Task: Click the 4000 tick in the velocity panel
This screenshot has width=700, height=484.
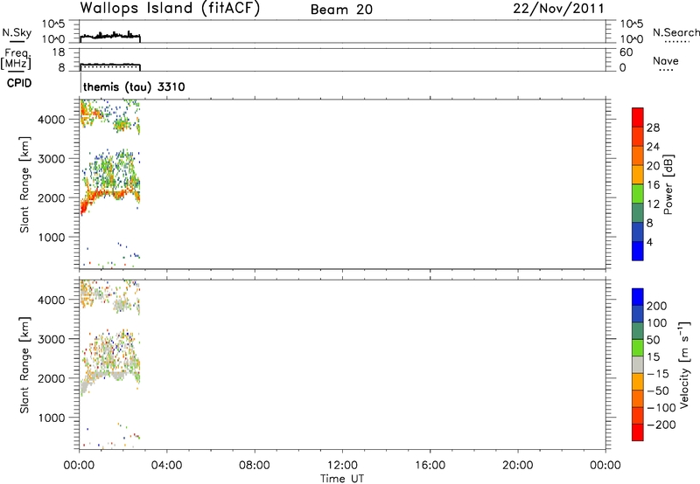Action: (52, 300)
